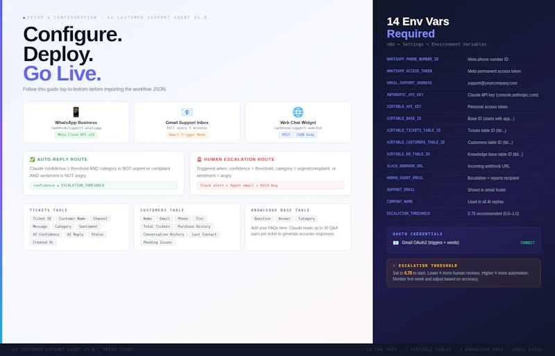Select the Gmail Trigger Node badge
The image size is (555, 356).
(x=187, y=134)
